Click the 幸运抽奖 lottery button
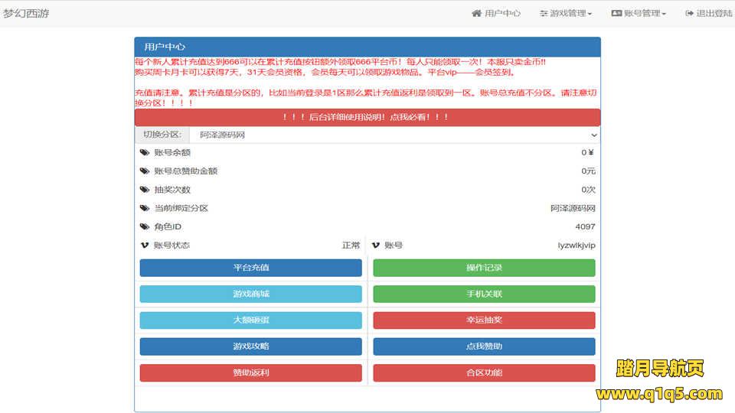 click(484, 320)
